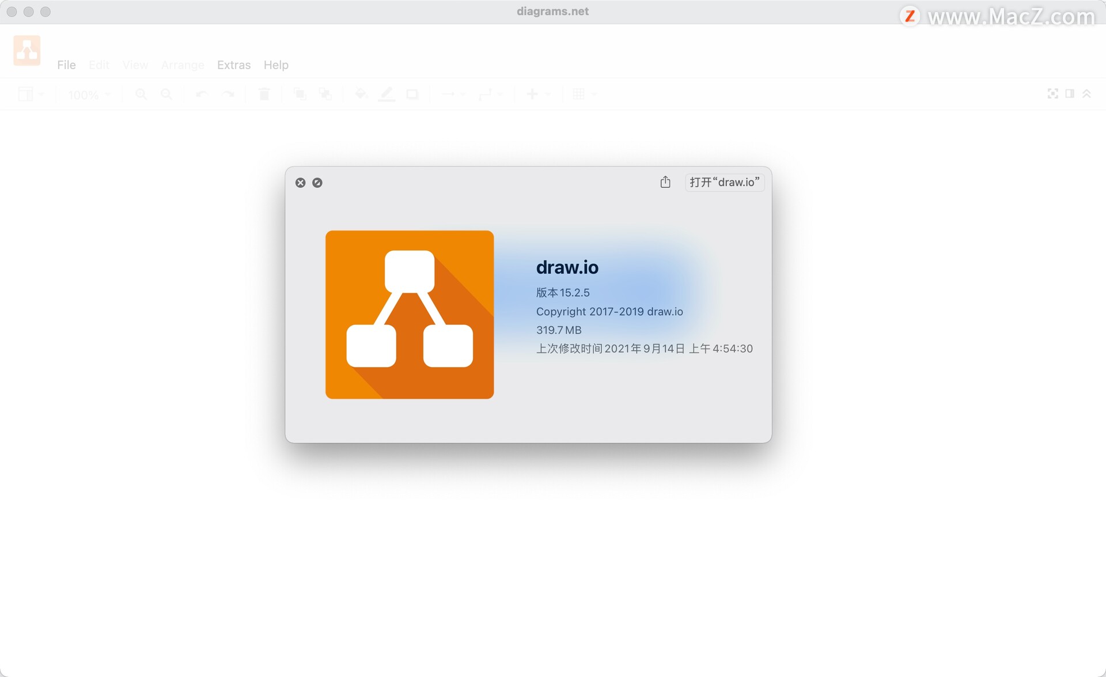This screenshot has width=1106, height=677.
Task: Click the 319.7 MB file size text
Action: click(559, 330)
